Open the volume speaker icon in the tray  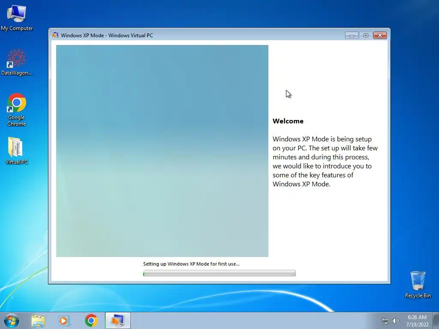click(x=396, y=321)
